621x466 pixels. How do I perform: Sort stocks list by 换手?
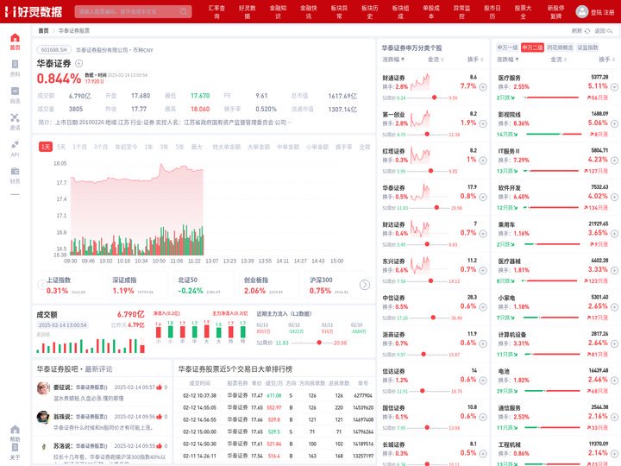[475, 60]
